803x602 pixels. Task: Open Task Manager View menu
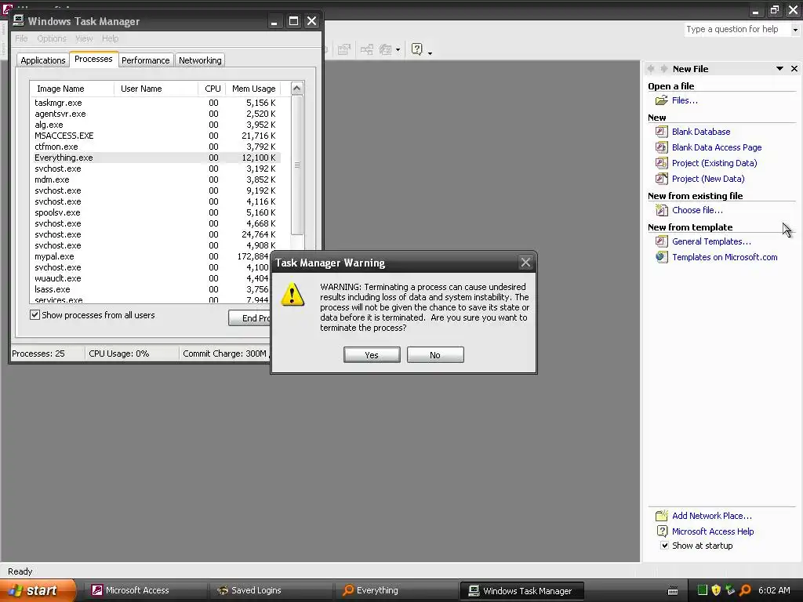(84, 38)
